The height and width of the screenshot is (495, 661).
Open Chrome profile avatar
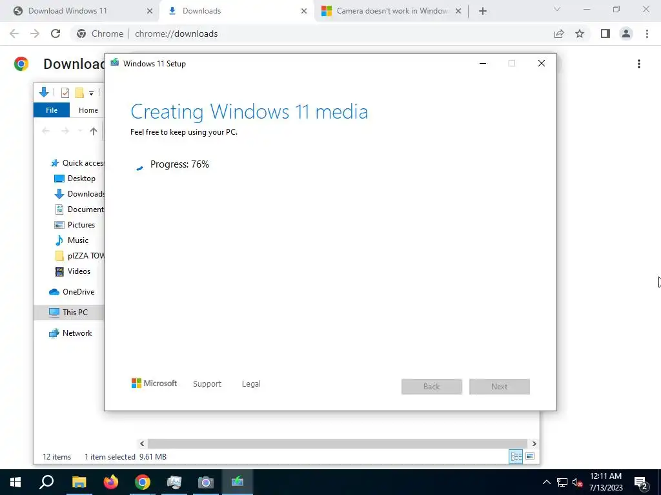[626, 34]
